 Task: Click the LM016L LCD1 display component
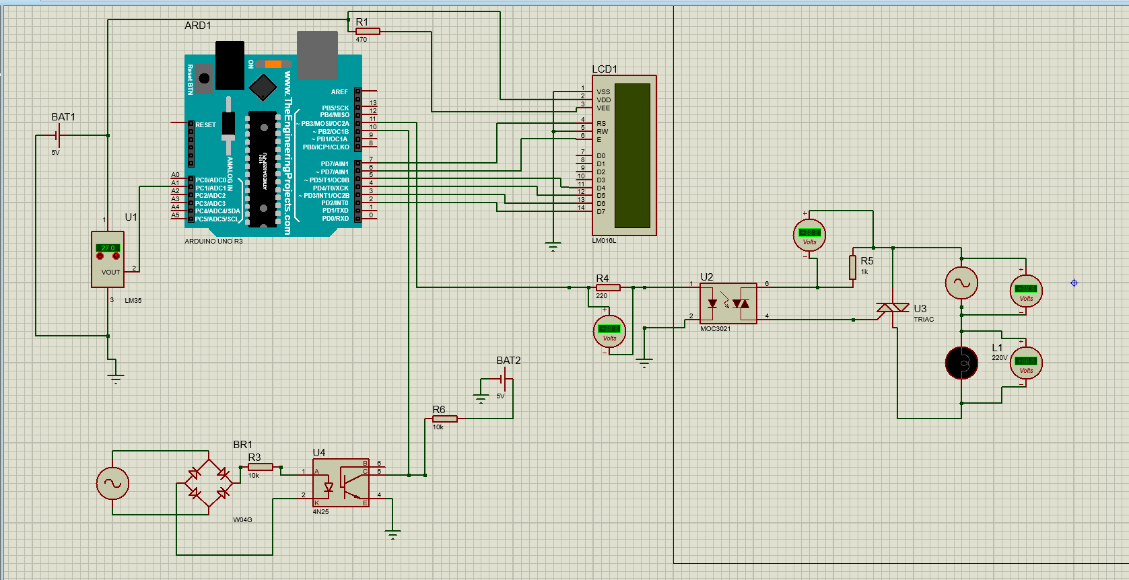click(624, 155)
